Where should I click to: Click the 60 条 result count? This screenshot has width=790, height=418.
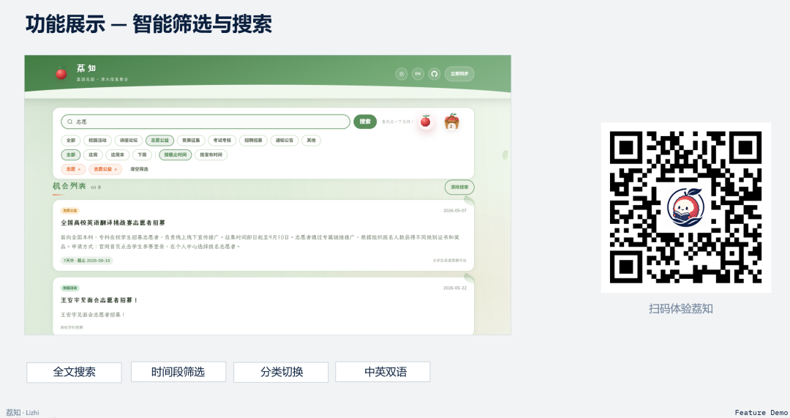[x=96, y=187]
